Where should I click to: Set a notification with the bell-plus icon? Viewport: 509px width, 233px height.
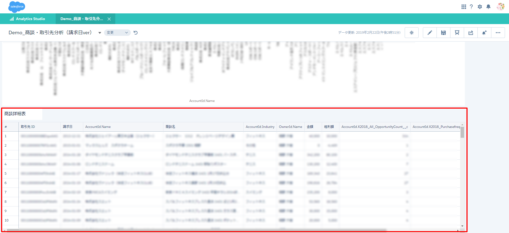[x=484, y=33]
